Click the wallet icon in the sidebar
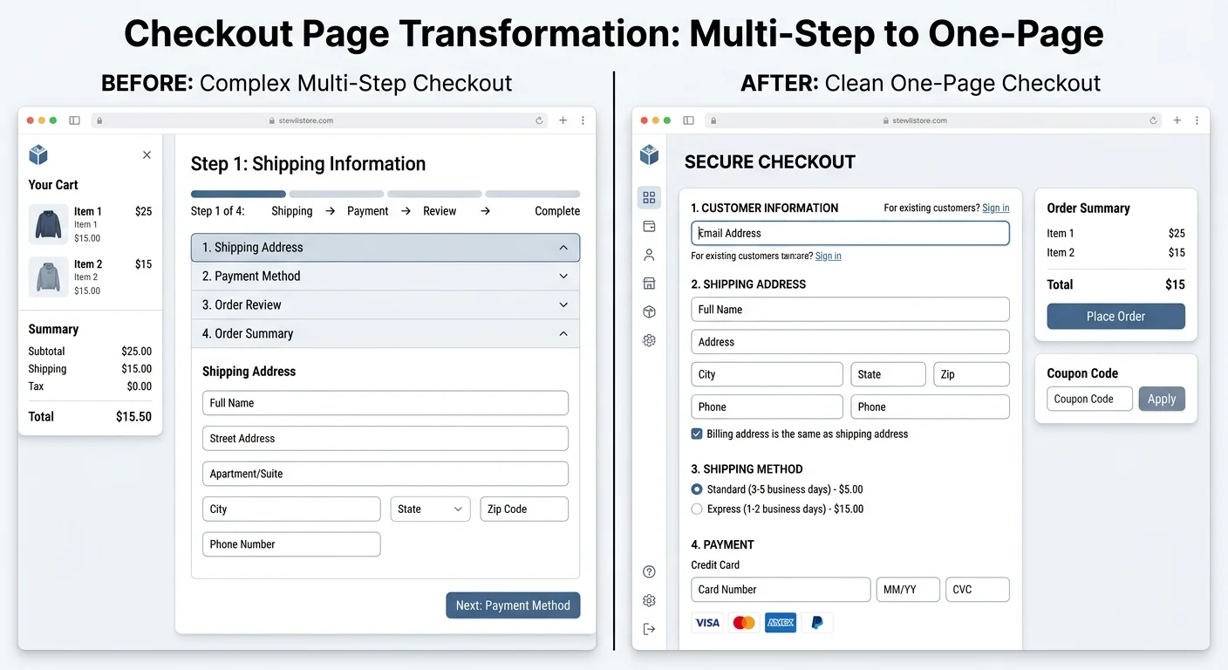This screenshot has width=1228, height=670. [649, 227]
